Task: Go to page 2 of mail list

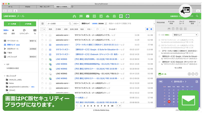Action: click(84, 106)
